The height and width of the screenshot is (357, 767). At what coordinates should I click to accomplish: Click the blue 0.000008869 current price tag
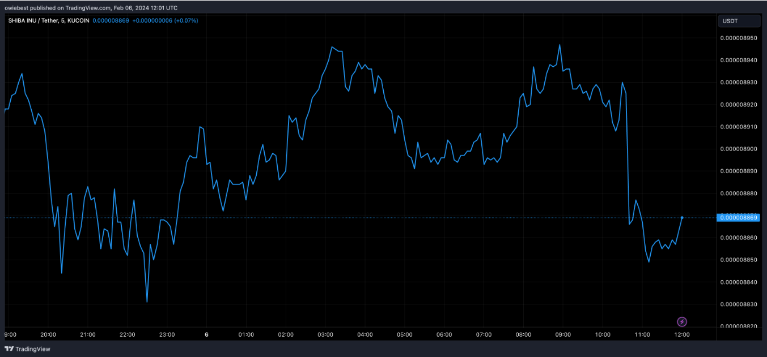coord(739,217)
